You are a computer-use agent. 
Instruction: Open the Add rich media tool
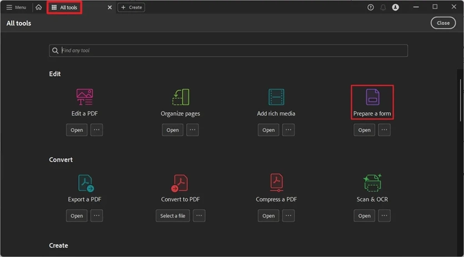click(268, 130)
